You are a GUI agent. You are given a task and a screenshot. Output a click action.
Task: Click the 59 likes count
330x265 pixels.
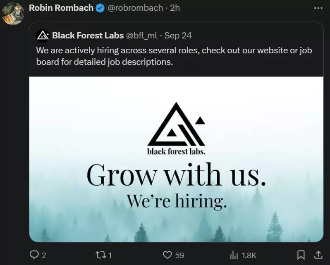[x=179, y=255]
